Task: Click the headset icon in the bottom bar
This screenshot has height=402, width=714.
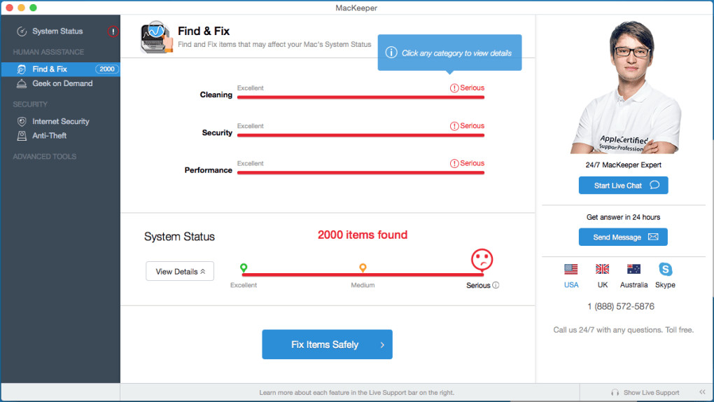Action: pos(615,392)
